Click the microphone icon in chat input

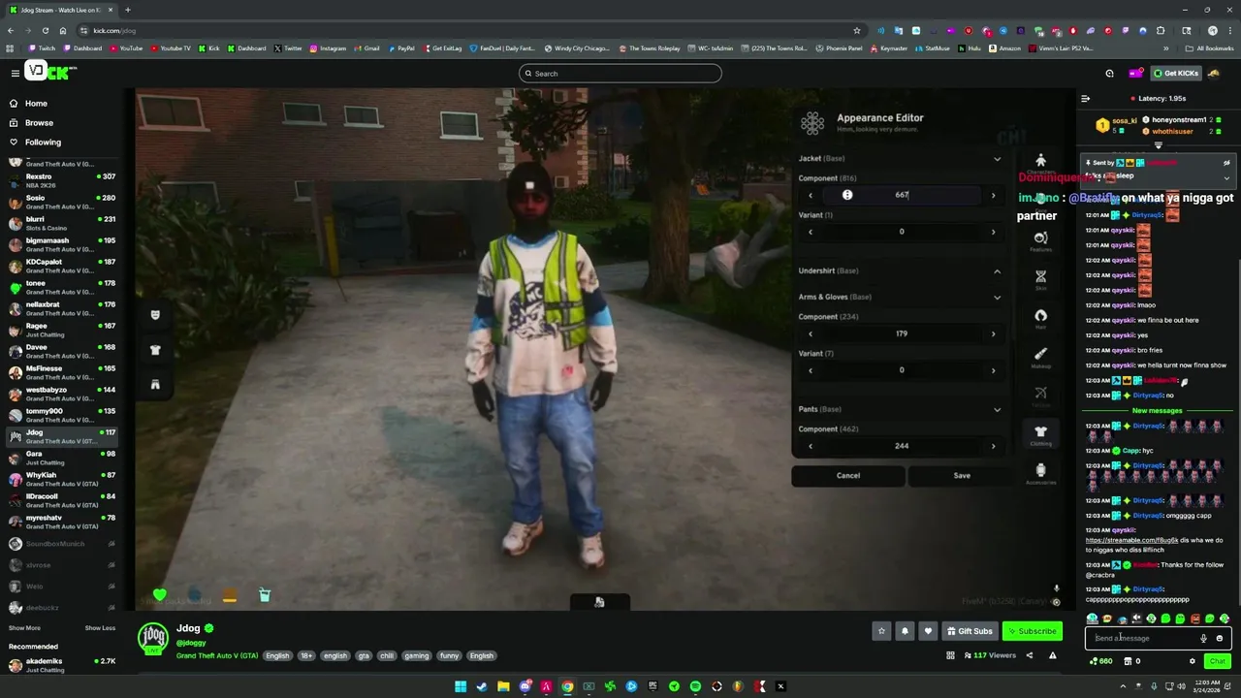pos(1203,638)
